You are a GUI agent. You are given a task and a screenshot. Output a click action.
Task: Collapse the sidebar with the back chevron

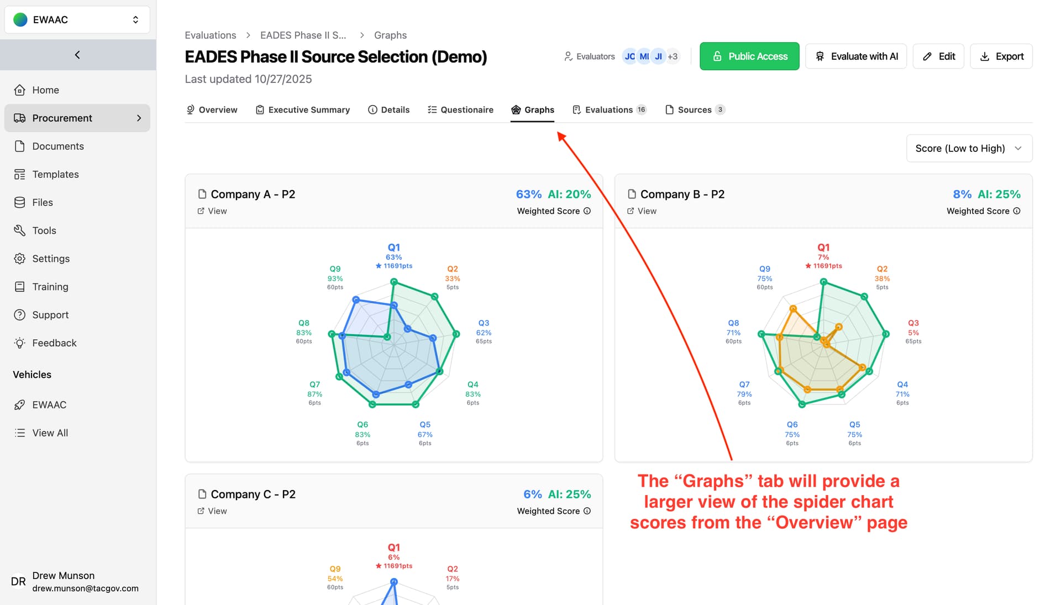coord(77,55)
